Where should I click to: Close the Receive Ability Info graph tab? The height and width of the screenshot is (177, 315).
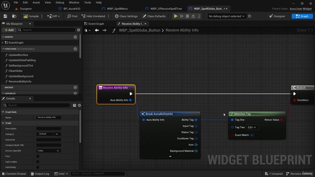pyautogui.click(x=145, y=24)
